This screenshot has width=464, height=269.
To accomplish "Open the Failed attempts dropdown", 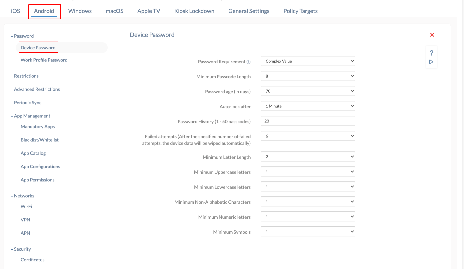I will [307, 136].
